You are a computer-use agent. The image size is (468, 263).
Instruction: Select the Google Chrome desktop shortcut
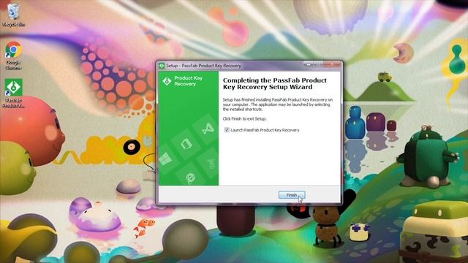coord(13,56)
